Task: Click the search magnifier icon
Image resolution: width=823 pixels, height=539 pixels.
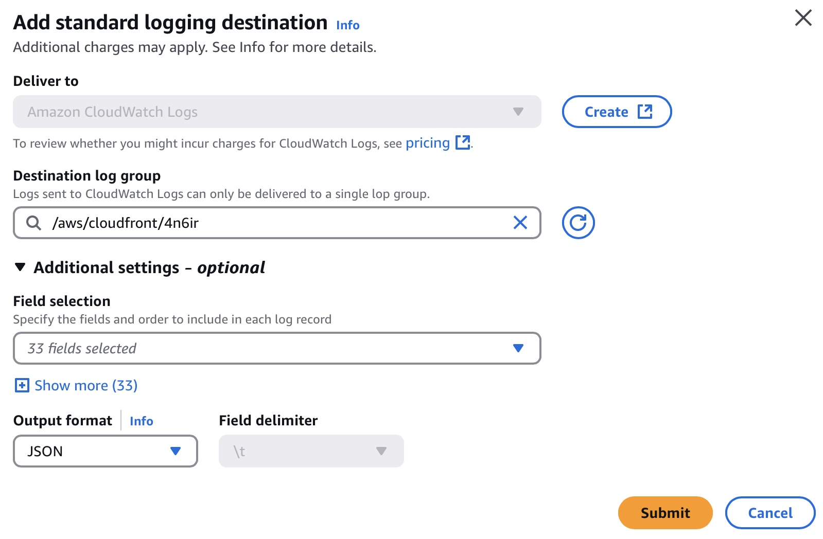Action: 34,223
